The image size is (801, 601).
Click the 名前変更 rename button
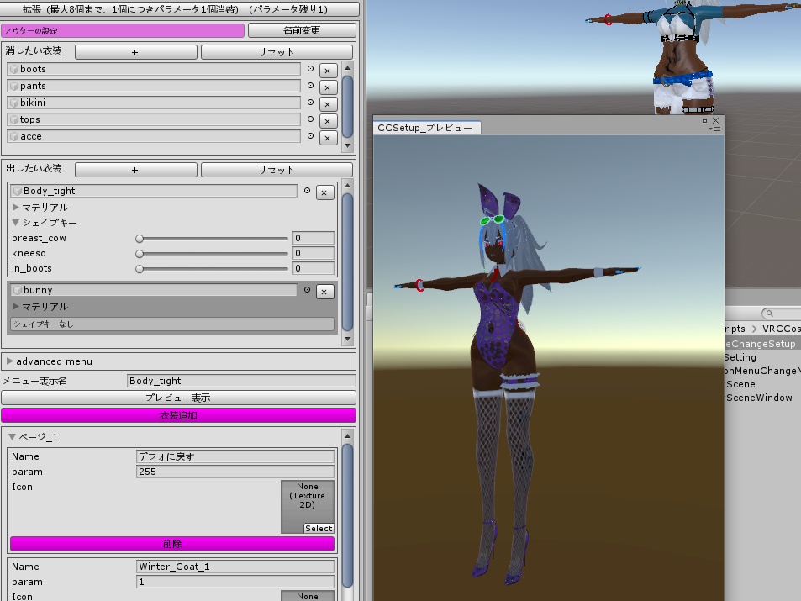pyautogui.click(x=303, y=30)
